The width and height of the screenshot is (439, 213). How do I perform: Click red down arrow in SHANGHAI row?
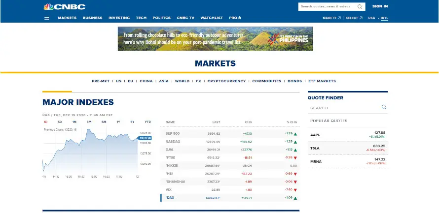[295, 182]
